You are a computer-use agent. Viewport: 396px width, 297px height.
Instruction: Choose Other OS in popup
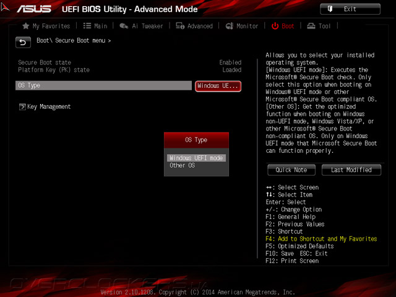click(x=182, y=166)
